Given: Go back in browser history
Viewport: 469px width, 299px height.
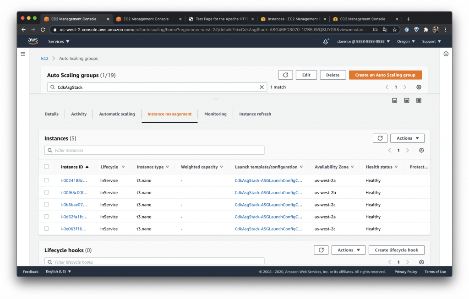Looking at the screenshot, I should point(24,30).
